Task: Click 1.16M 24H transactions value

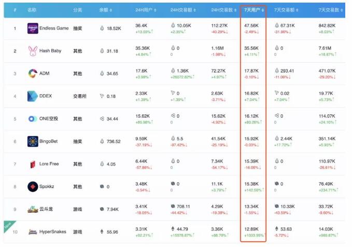Action: [217, 48]
